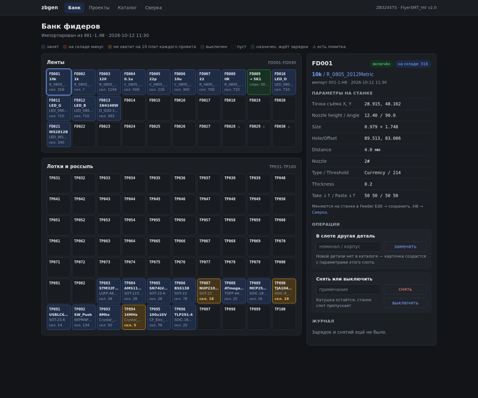478x398 pixels.
Task: Click the FD001–FD030 range label
Action: click(282, 63)
